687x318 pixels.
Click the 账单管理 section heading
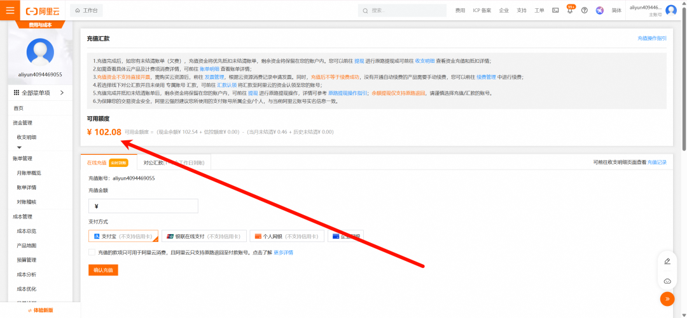[22, 158]
